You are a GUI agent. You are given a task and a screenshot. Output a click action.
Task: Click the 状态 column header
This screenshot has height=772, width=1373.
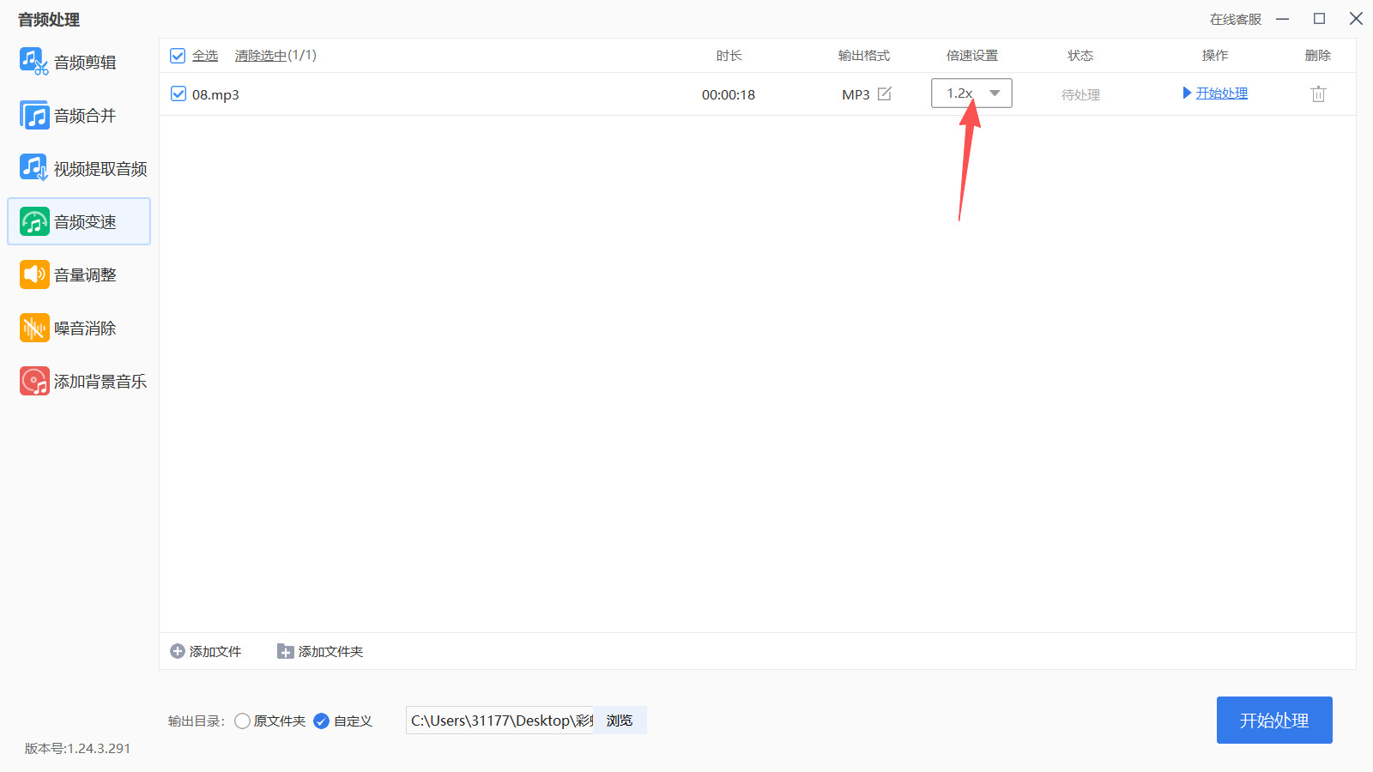point(1080,56)
